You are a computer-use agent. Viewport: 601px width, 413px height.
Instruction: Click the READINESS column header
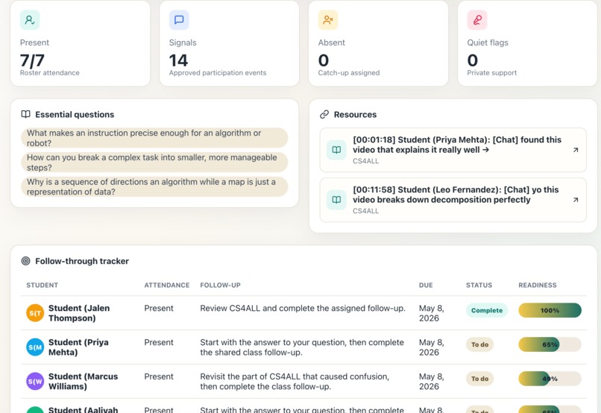538,285
